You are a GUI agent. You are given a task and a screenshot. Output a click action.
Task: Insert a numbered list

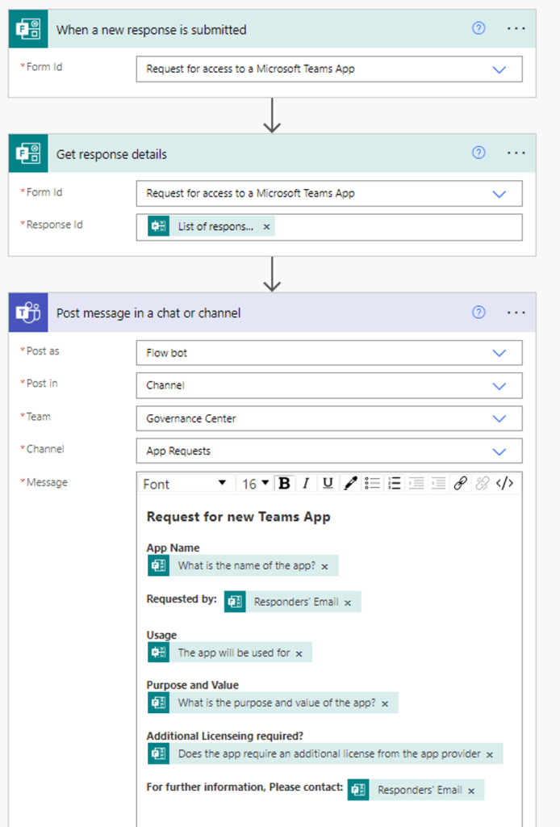pyautogui.click(x=395, y=483)
